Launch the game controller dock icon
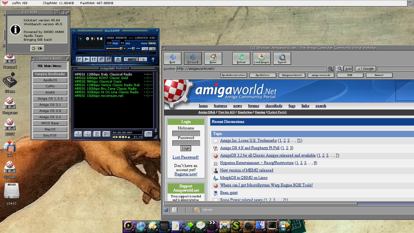This screenshot has width=414, height=233. pyautogui.click(x=225, y=226)
